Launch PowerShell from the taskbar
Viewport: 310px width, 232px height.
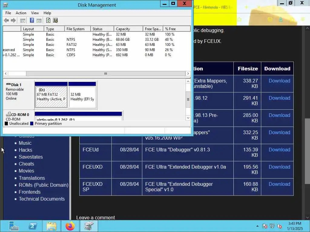(33, 226)
